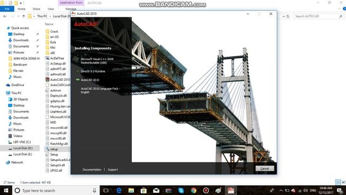Go back with Explorer's back arrow
346x195 pixels.
point(5,16)
